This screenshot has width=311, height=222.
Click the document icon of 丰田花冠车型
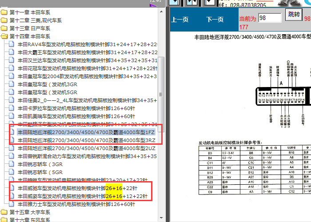pyautogui.click(x=12, y=68)
